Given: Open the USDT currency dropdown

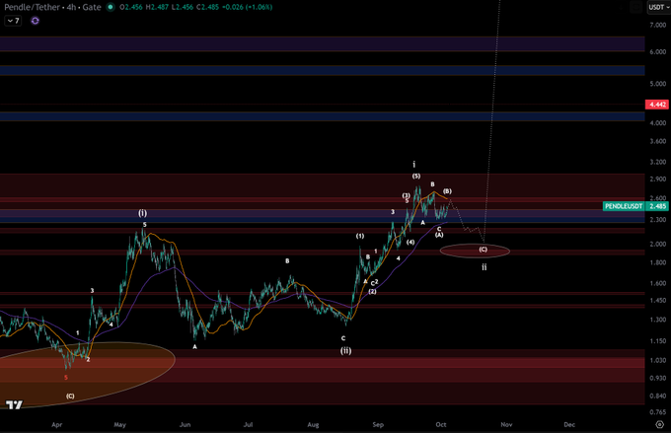Looking at the screenshot, I should point(658,7).
